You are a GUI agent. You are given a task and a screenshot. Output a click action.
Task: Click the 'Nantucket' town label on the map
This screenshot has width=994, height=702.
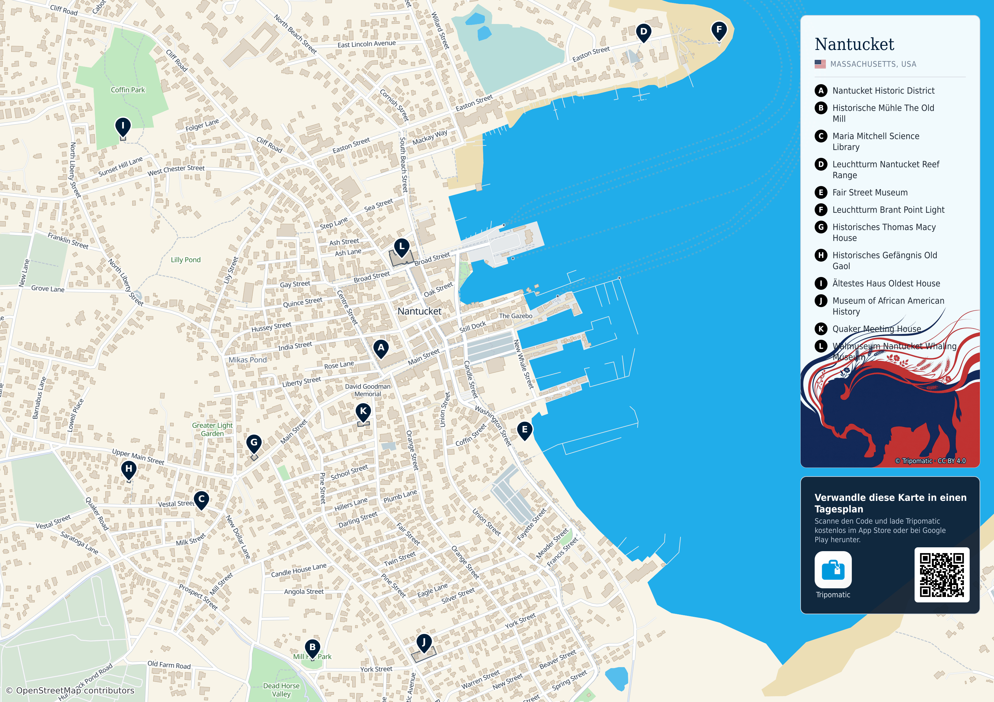(420, 311)
